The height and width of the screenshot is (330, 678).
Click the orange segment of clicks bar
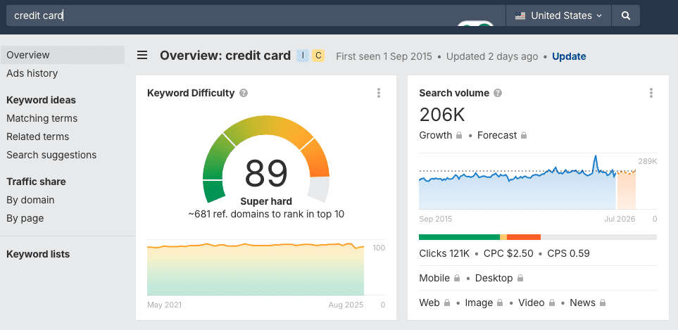pyautogui.click(x=524, y=237)
